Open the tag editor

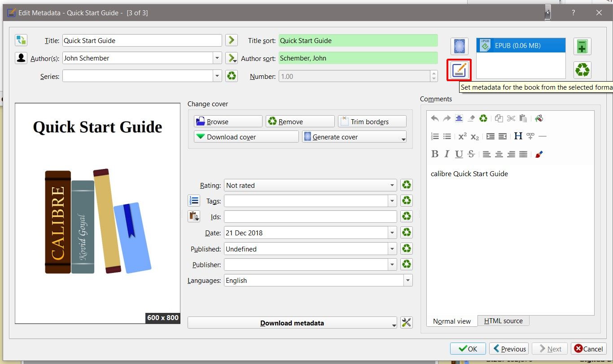[x=194, y=201]
